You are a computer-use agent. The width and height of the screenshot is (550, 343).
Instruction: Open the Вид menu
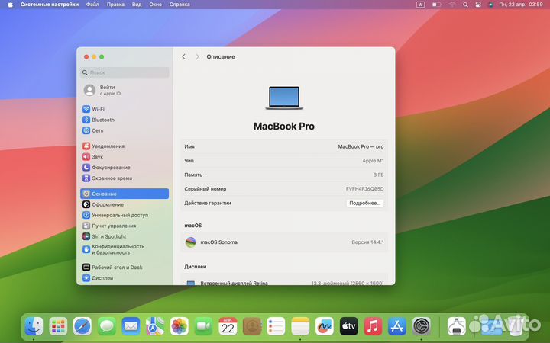pyautogui.click(x=137, y=5)
